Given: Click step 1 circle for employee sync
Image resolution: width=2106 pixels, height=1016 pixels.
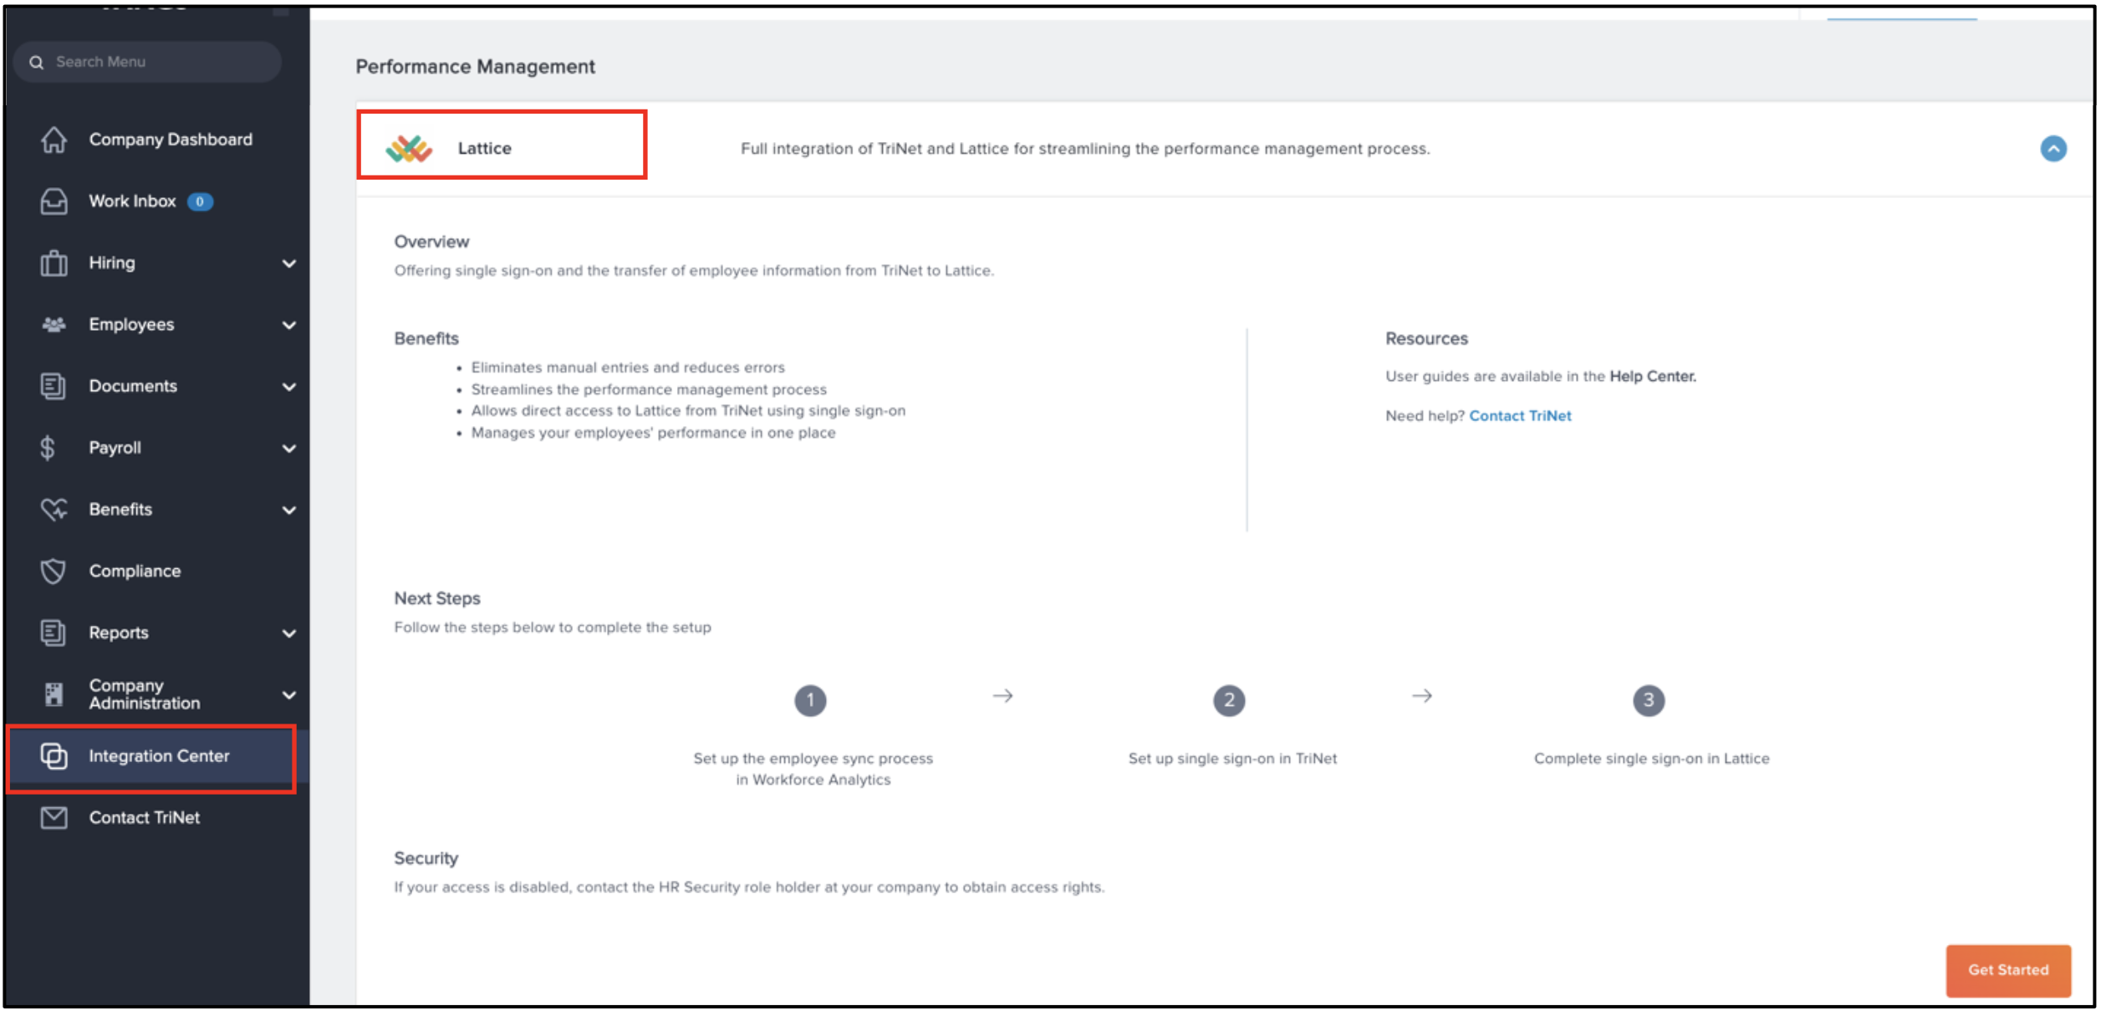Looking at the screenshot, I should click(811, 700).
